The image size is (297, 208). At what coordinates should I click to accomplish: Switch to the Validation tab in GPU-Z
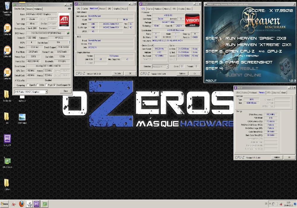tap(38, 9)
